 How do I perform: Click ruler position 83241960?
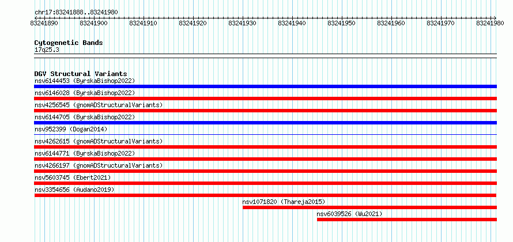click(x=391, y=23)
